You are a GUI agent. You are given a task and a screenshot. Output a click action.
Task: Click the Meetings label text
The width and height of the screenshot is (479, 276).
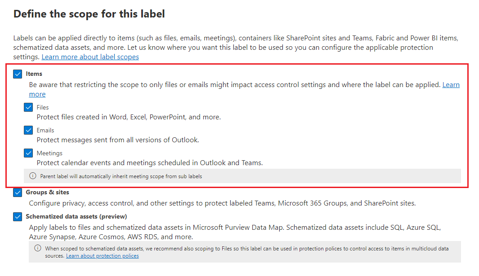[x=49, y=153]
